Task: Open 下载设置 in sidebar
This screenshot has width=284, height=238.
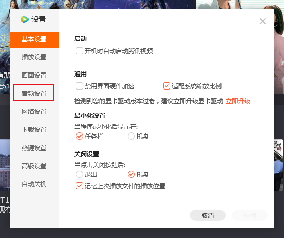Action: [34, 130]
